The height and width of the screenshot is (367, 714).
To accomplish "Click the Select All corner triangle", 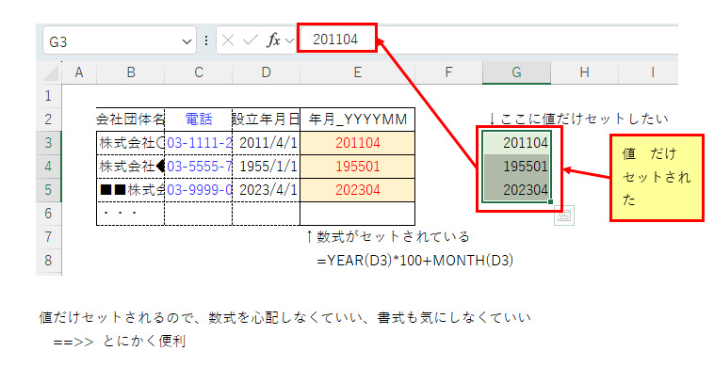I will coord(52,73).
